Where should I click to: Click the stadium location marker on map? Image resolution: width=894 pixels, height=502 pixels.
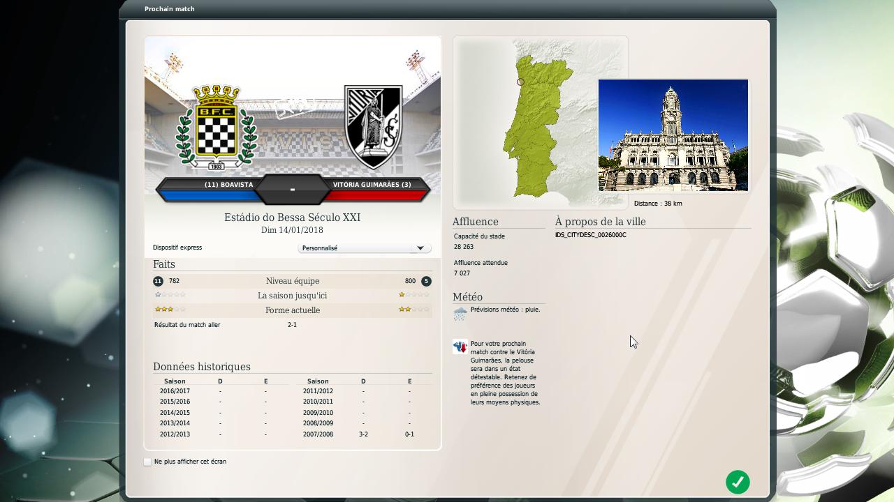tap(520, 82)
